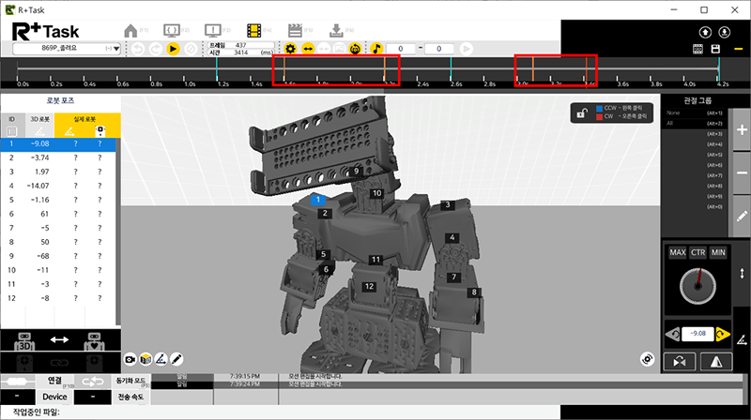Click the joint value field showing -9.08
Viewport: 751px width, 420px height.
(697, 333)
